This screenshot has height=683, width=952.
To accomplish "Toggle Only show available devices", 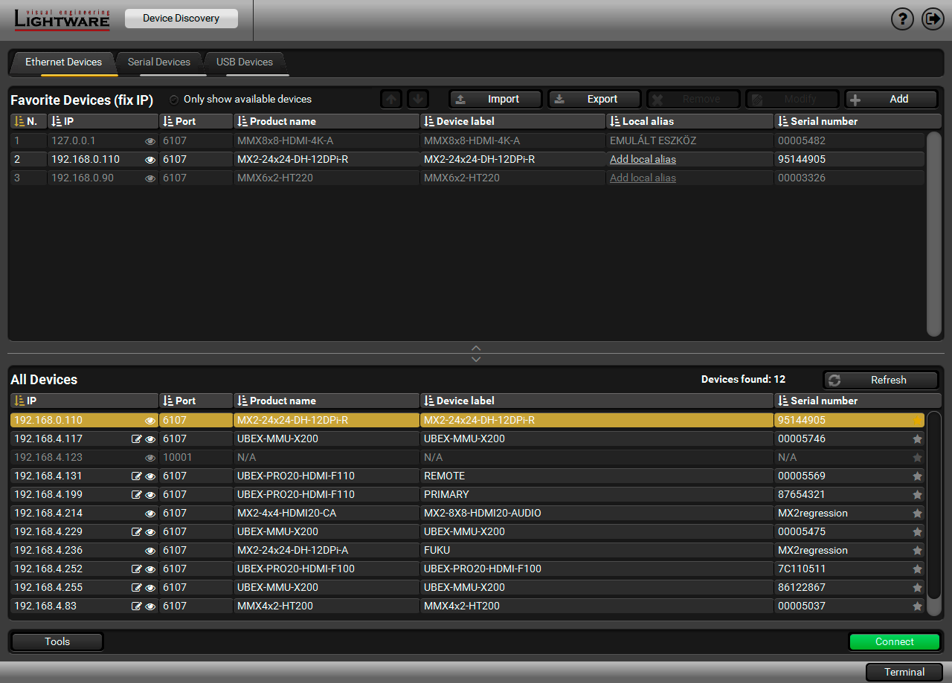I will click(174, 100).
